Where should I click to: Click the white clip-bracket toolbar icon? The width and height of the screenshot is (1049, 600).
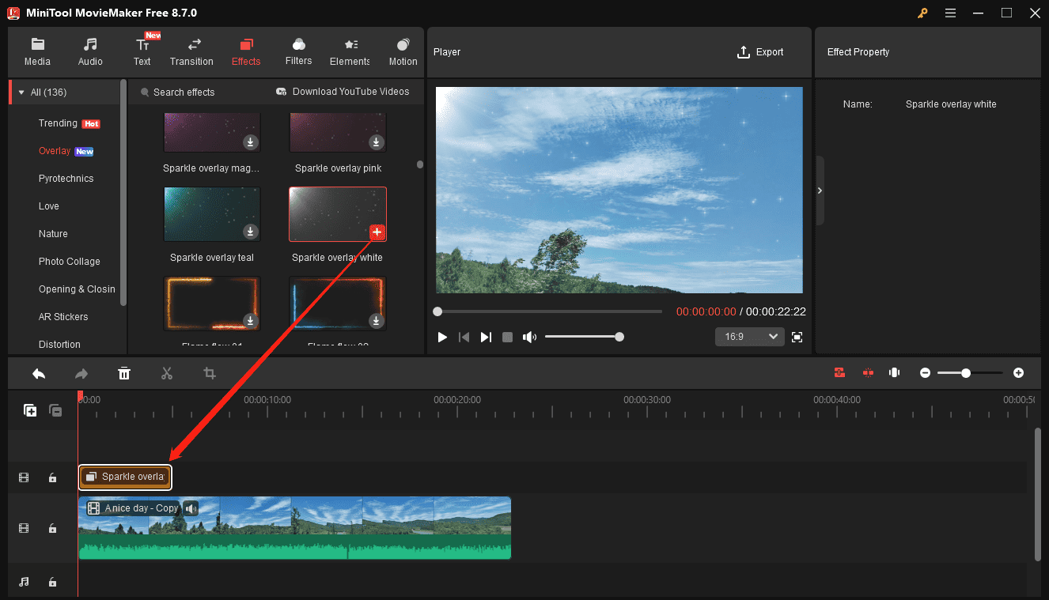[894, 372]
